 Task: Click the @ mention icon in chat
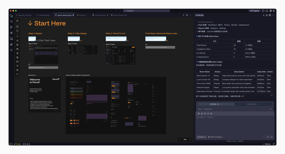[x=199, y=114]
